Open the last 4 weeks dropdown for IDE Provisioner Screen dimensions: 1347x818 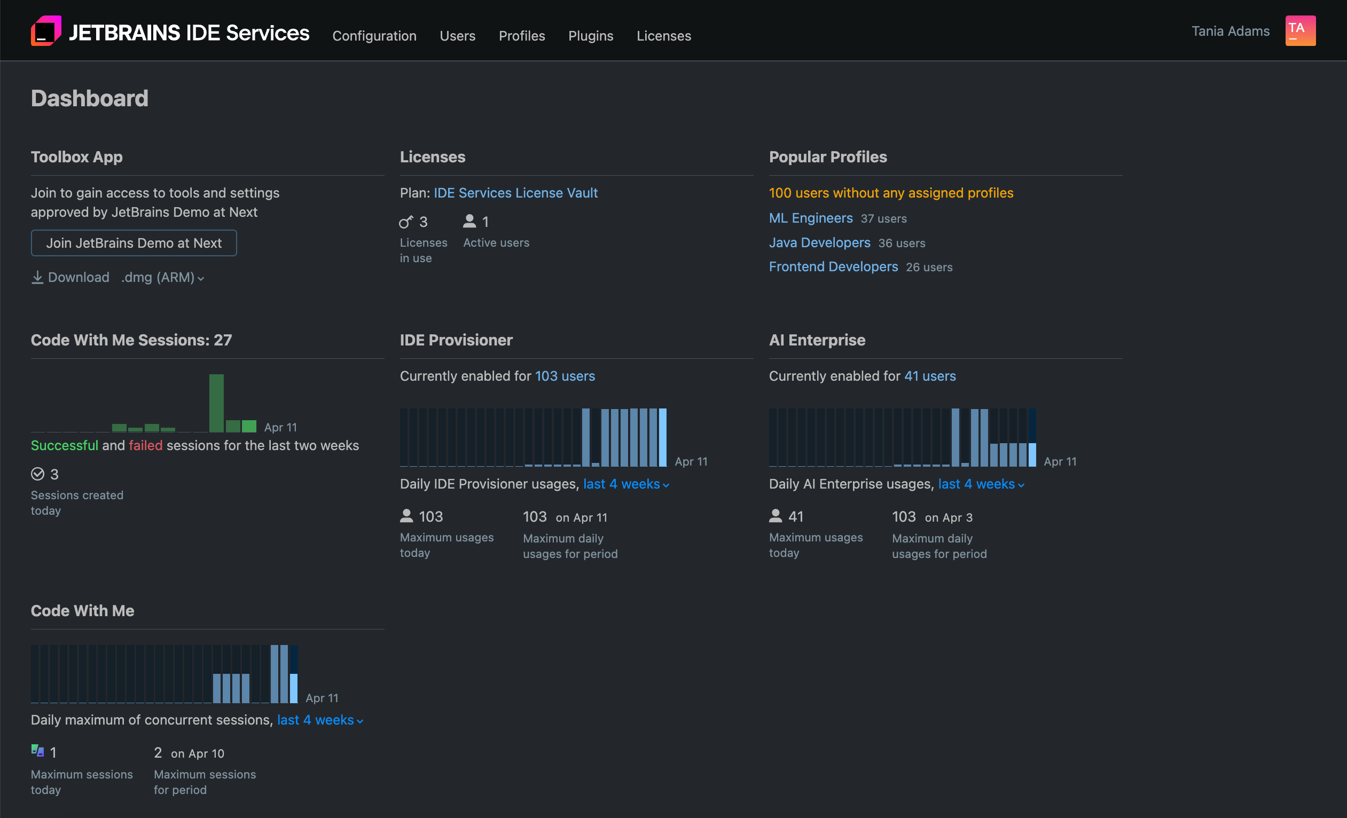[x=625, y=484]
